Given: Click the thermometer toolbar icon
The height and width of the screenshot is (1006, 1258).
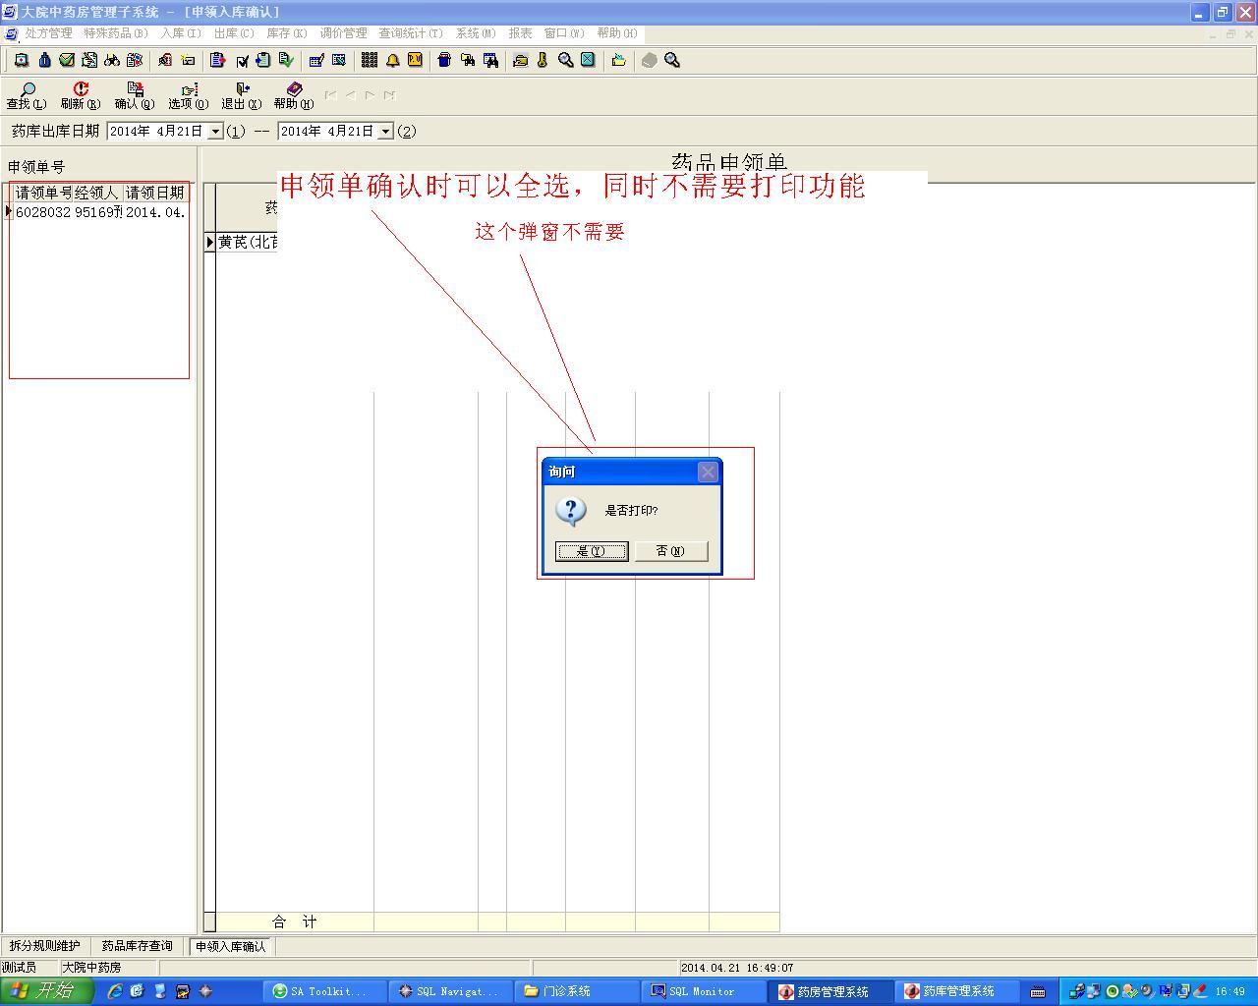Looking at the screenshot, I should click(x=543, y=60).
